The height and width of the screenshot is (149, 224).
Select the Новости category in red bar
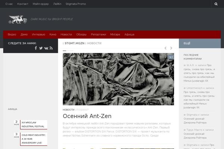66,35
